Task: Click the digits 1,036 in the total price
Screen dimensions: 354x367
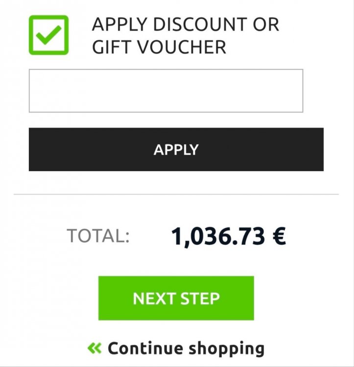Action: (200, 236)
